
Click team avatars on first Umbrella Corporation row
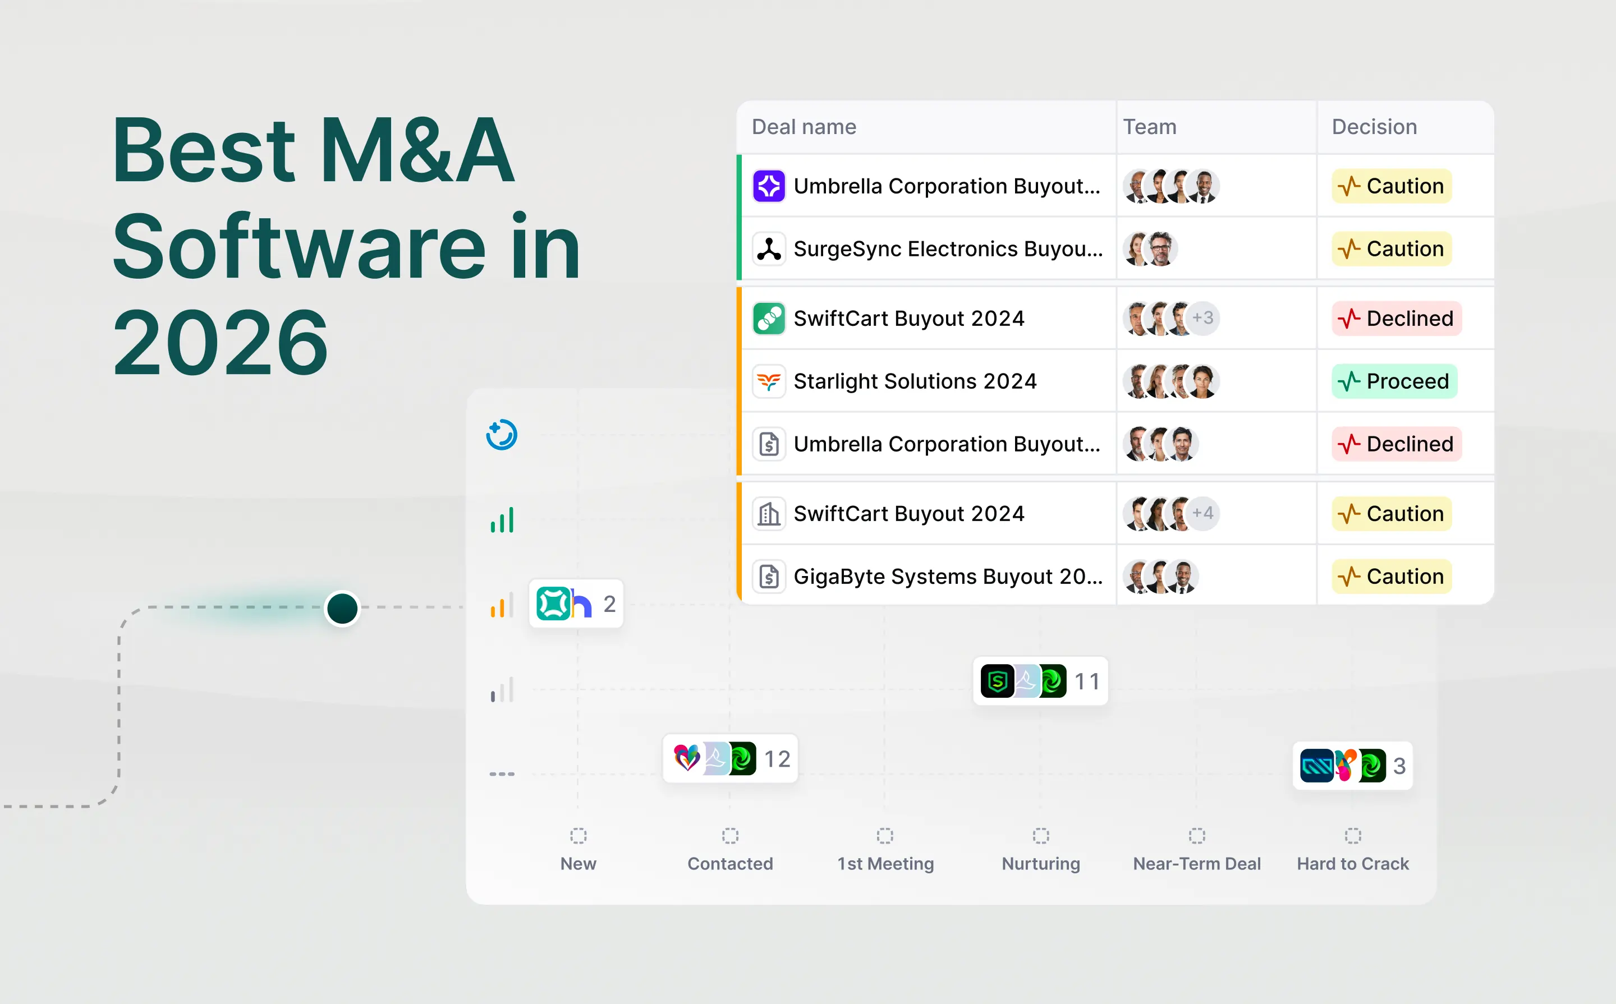click(1171, 186)
